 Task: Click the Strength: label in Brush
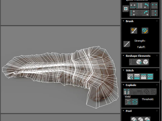tap(140, 41)
